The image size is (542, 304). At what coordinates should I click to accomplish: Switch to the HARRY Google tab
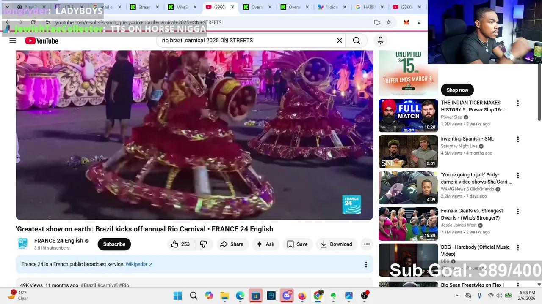click(x=370, y=7)
